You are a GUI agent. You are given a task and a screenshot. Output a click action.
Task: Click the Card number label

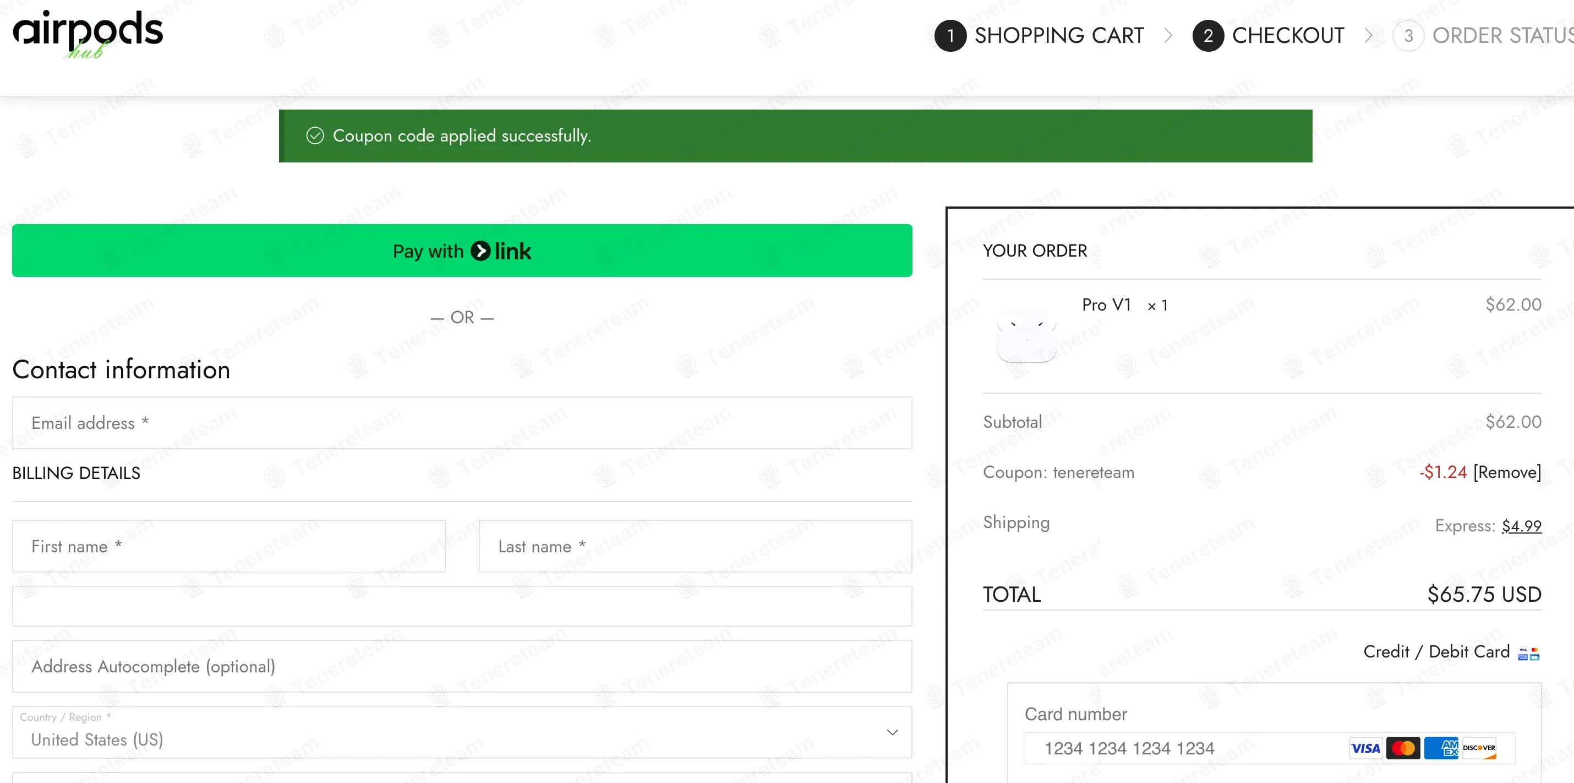tap(1076, 715)
